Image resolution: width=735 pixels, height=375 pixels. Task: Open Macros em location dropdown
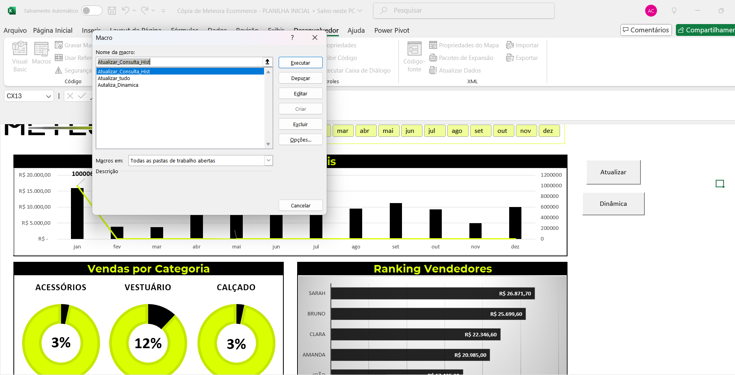268,160
